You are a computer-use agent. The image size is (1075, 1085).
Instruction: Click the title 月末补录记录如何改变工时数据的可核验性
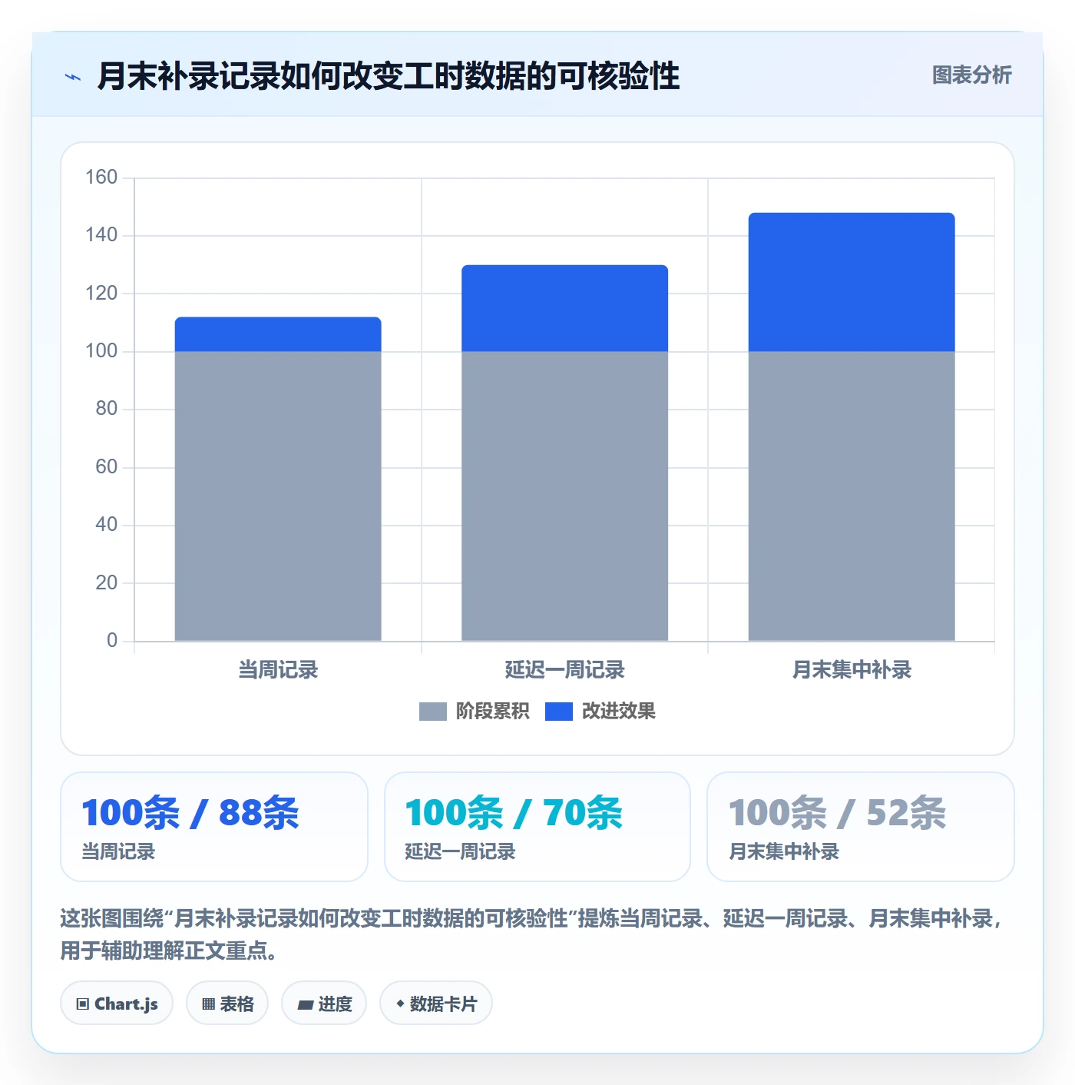pyautogui.click(x=389, y=76)
